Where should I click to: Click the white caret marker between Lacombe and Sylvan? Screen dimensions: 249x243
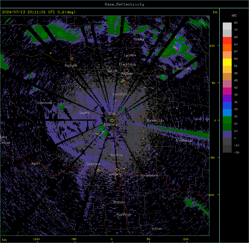click(115, 57)
